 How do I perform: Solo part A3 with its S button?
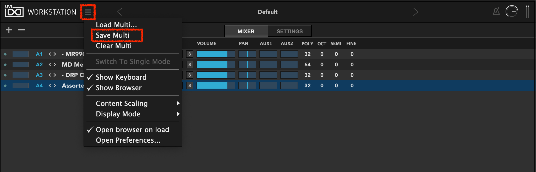(190, 75)
